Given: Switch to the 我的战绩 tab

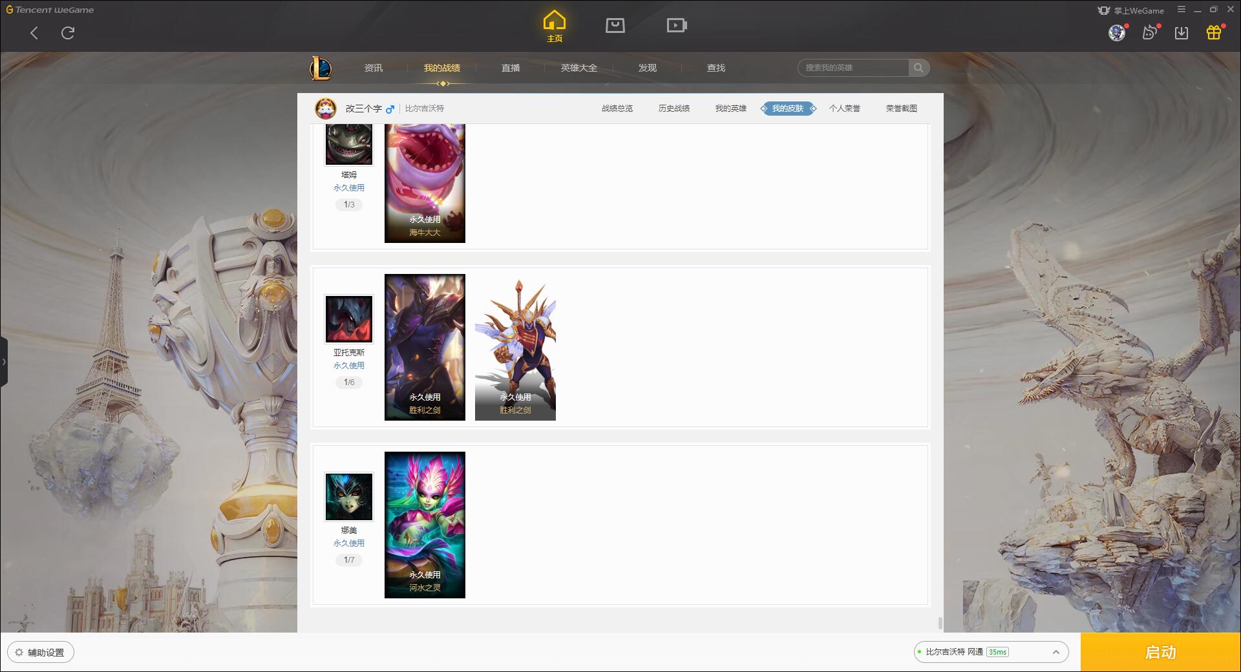Looking at the screenshot, I should click(x=442, y=68).
